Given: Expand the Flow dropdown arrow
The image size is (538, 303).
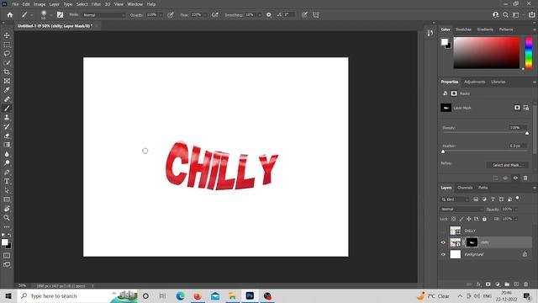Looking at the screenshot, I should (x=205, y=15).
